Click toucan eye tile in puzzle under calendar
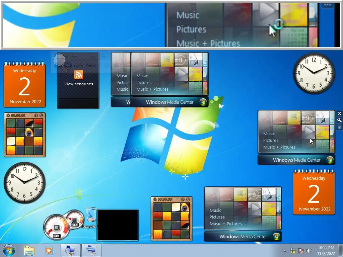343x257 pixels. coord(29,132)
